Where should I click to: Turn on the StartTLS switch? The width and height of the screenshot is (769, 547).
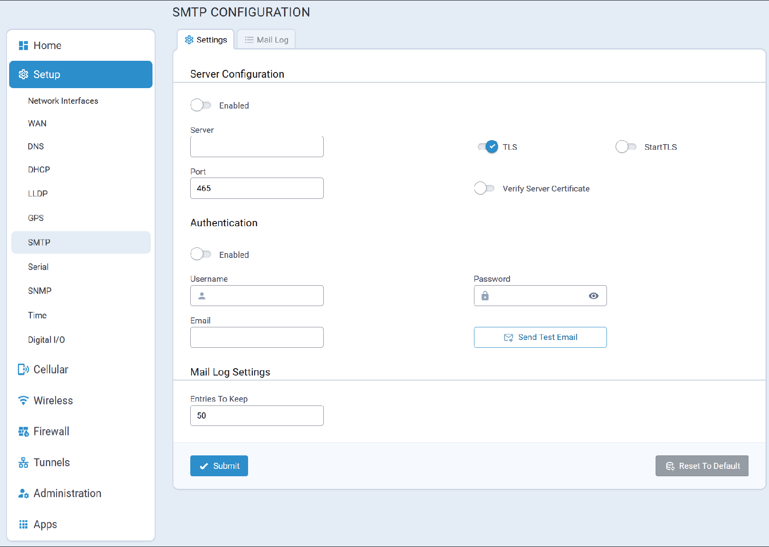click(626, 147)
